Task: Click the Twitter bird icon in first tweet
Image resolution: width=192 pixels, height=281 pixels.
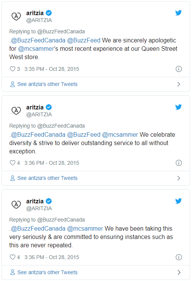Action: [178, 13]
